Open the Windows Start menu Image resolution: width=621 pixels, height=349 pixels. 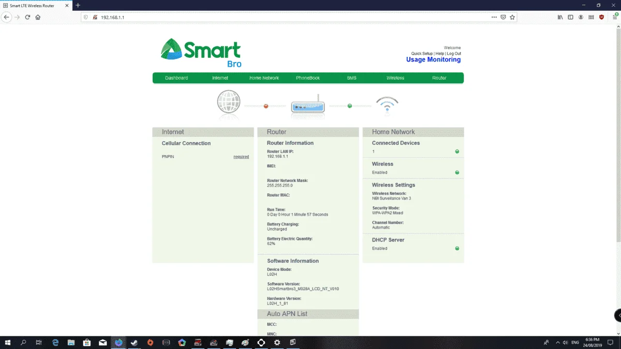coord(8,342)
